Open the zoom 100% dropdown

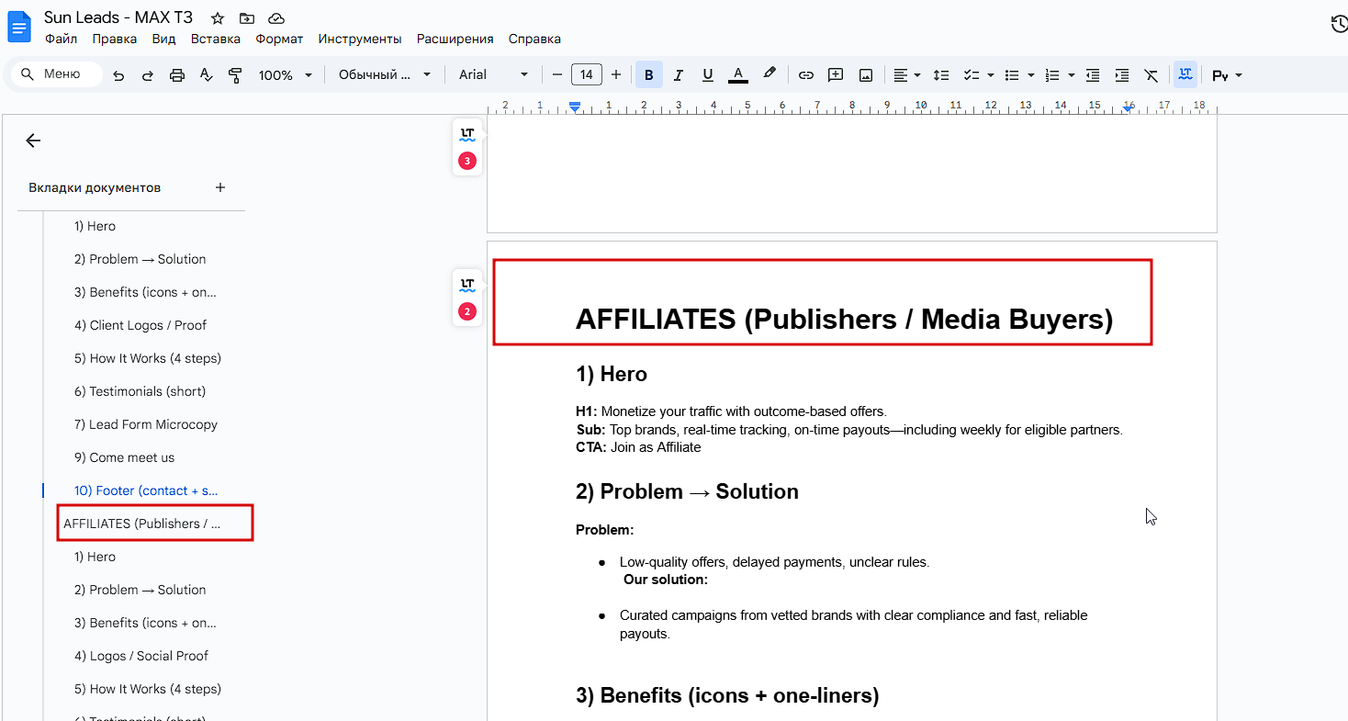pyautogui.click(x=285, y=75)
